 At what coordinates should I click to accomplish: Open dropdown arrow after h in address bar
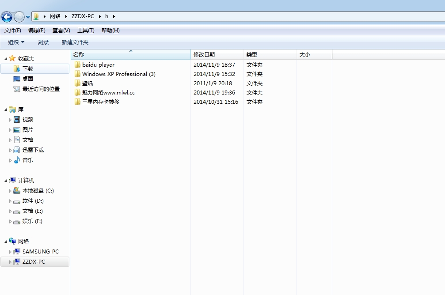(114, 16)
